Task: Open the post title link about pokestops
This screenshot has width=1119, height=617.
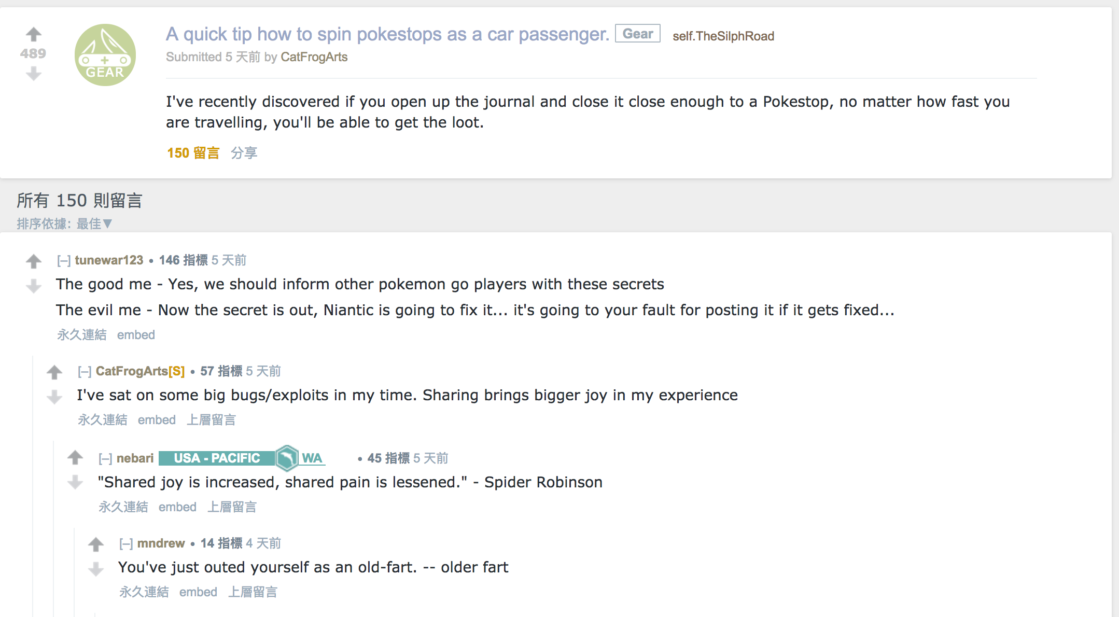Action: pos(387,34)
